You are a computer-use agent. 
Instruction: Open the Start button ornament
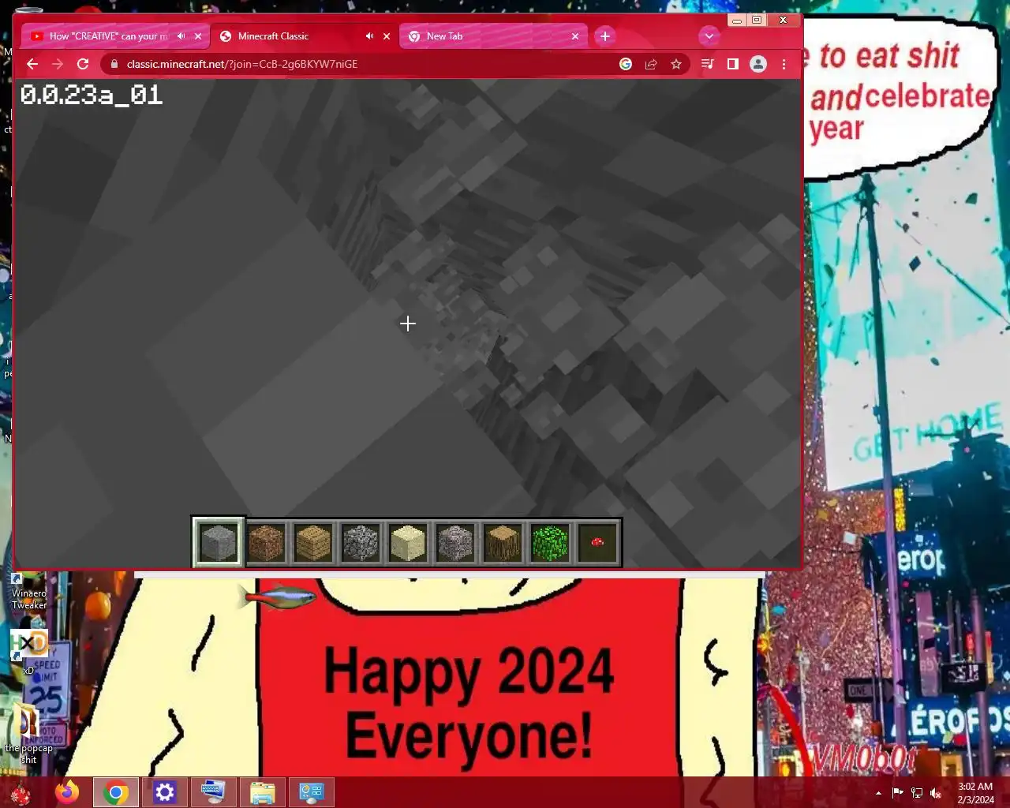[21, 792]
